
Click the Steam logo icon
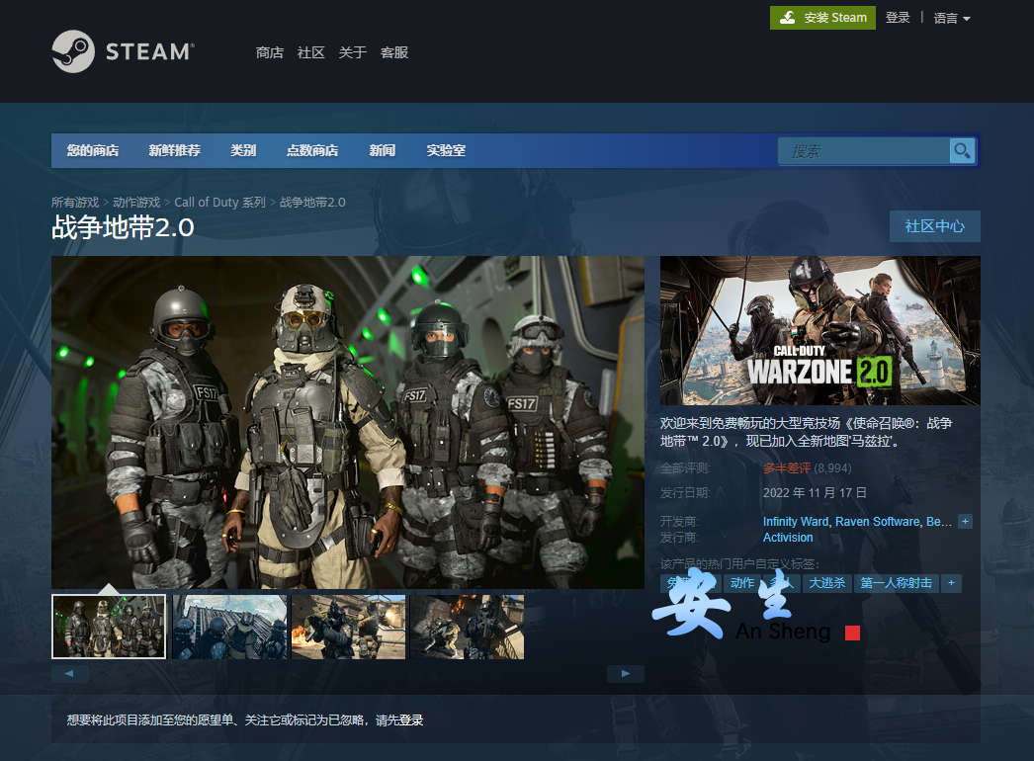click(x=73, y=51)
